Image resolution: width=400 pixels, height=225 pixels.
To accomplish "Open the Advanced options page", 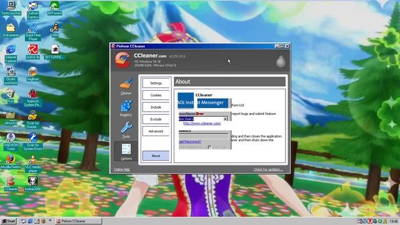I will pyautogui.click(x=156, y=131).
